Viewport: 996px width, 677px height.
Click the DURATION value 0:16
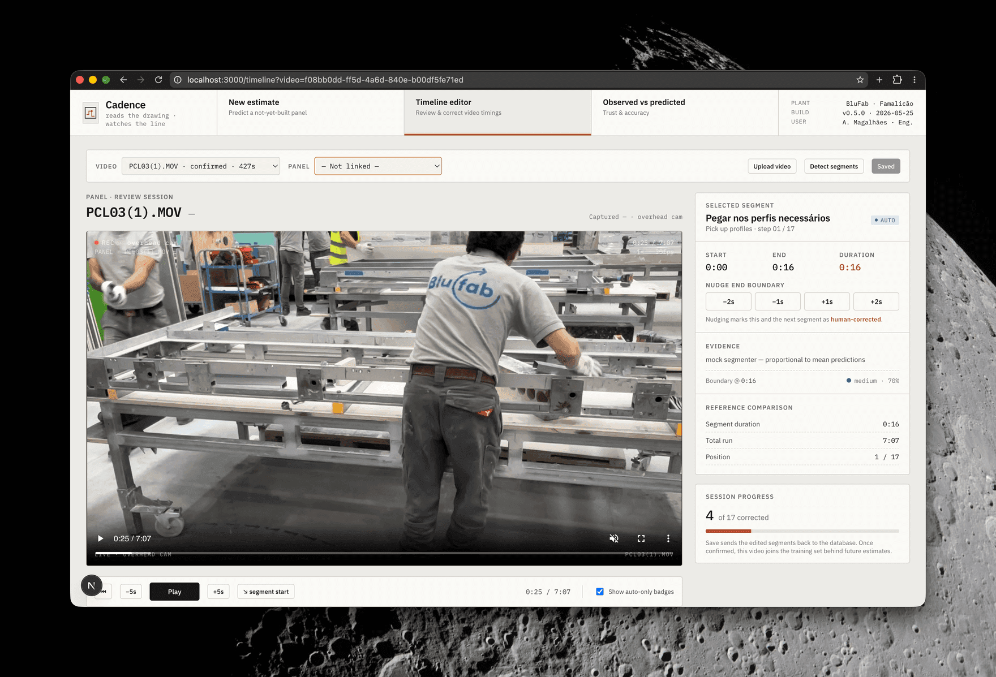point(850,268)
